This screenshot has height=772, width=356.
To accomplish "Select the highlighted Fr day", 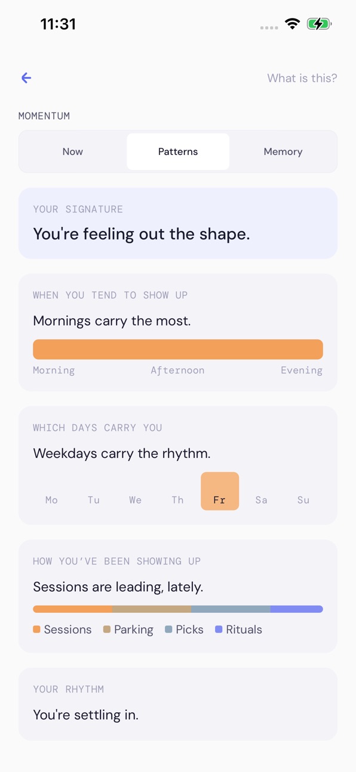I will point(220,491).
